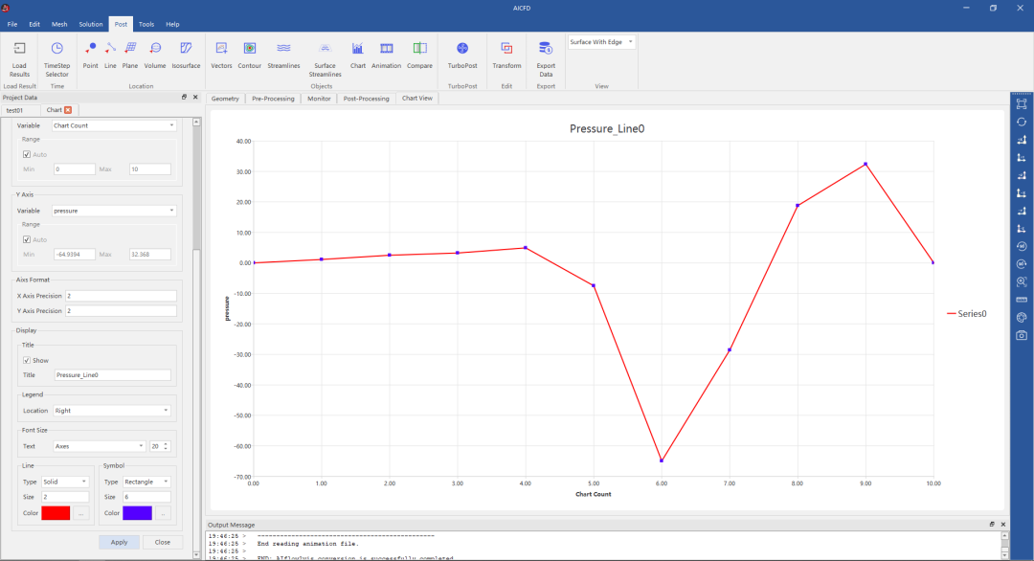
Task: Click the Title field containing Pressure_Line0
Action: [113, 374]
